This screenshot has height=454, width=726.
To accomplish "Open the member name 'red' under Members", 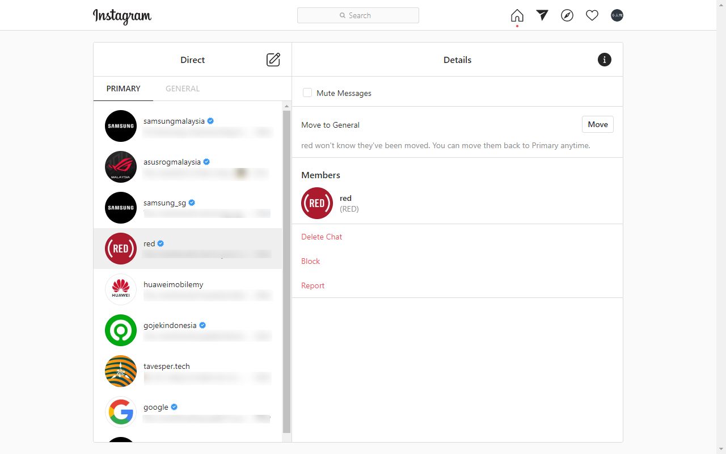I will click(x=345, y=198).
